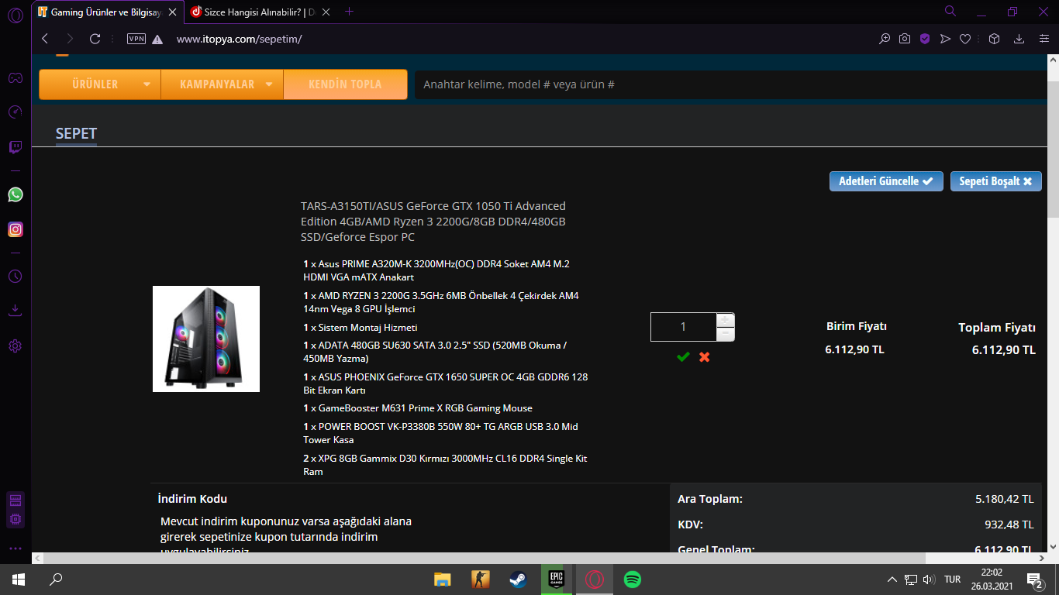This screenshot has height=595, width=1059.
Task: Open GX Corner gamepad icon in sidebar
Action: (x=15, y=77)
